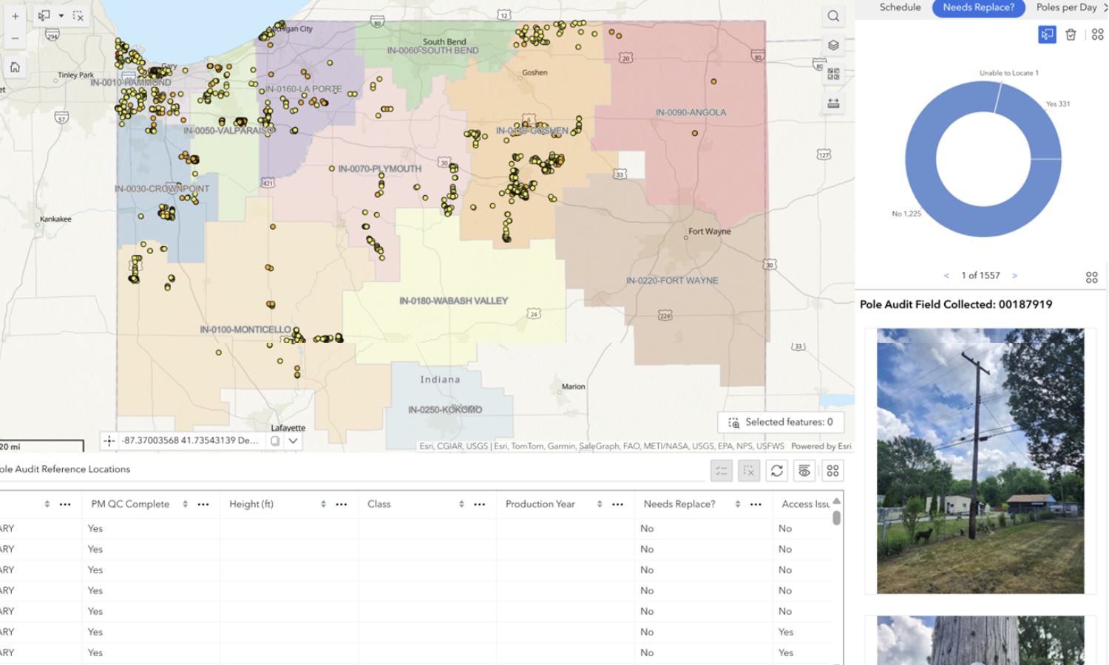Return map to default home extent
Screen dimensions: 1109x665
pos(15,67)
